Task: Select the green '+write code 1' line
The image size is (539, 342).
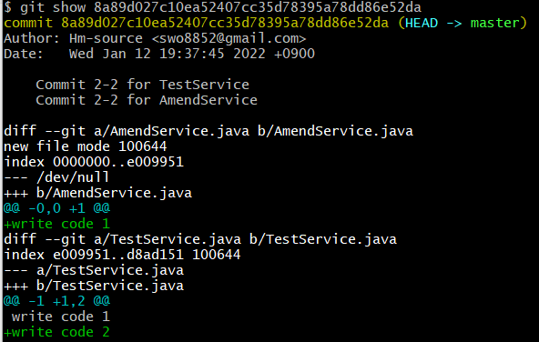Action: 56,224
